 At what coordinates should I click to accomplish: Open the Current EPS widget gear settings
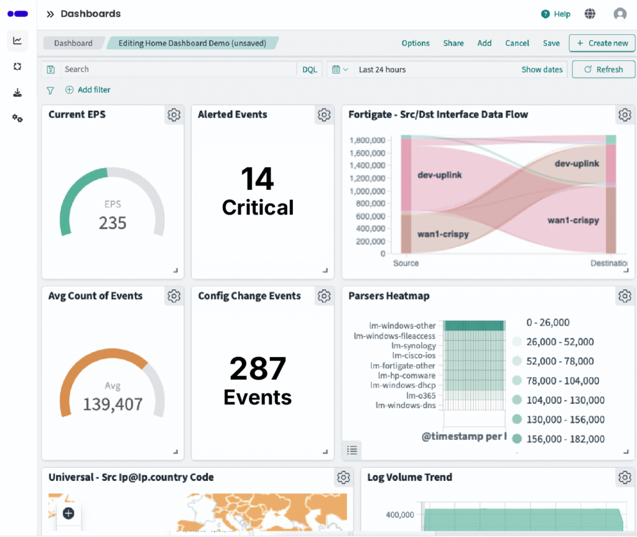pyautogui.click(x=174, y=114)
